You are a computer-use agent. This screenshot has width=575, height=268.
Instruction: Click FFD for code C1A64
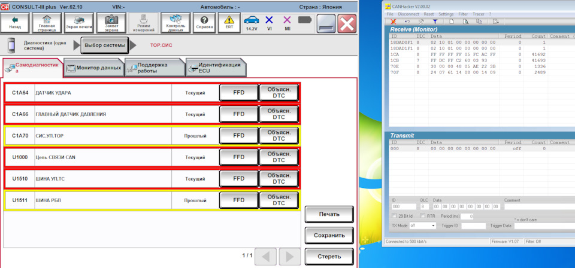pos(239,93)
